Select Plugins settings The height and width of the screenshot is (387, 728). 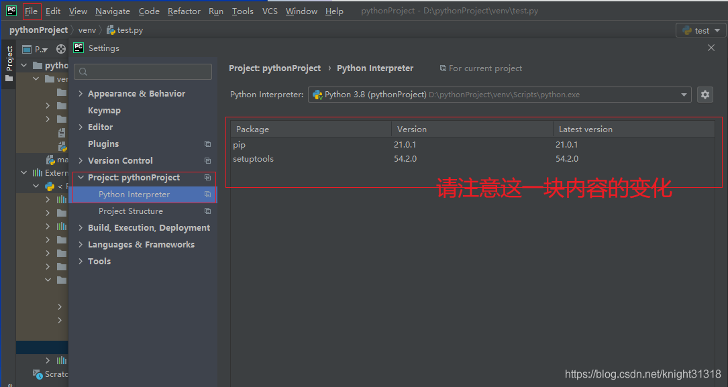click(x=103, y=144)
